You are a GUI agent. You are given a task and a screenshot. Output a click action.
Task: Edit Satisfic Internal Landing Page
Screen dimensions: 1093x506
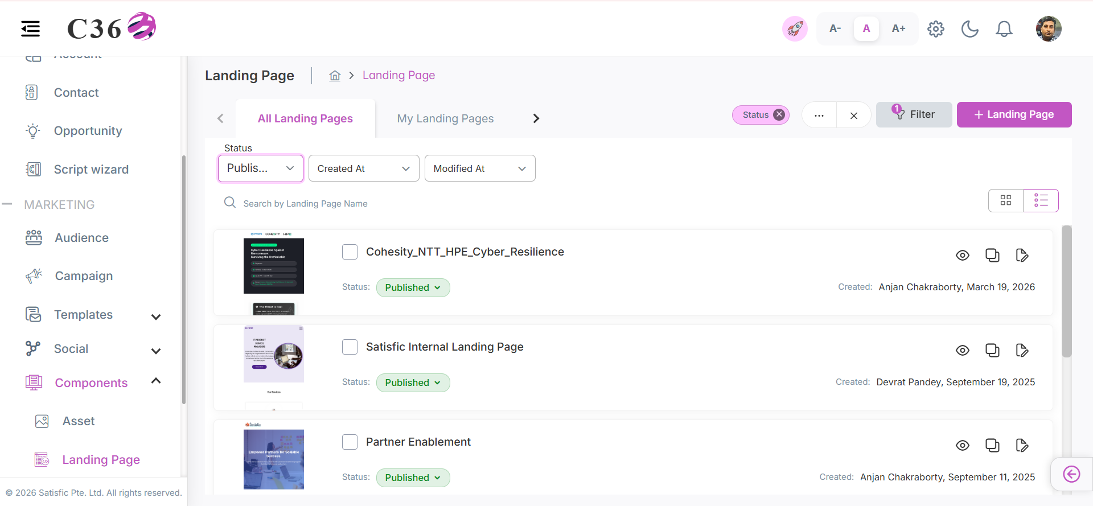pos(1022,350)
